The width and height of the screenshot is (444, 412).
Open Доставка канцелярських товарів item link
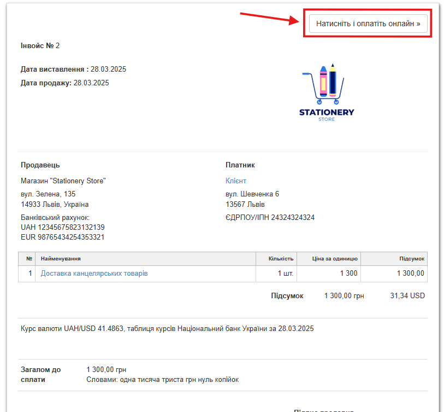[x=94, y=274]
